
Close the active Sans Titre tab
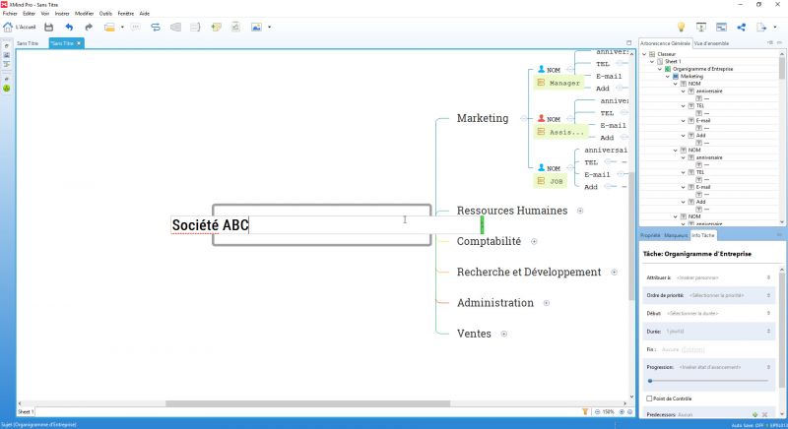pyautogui.click(x=79, y=43)
